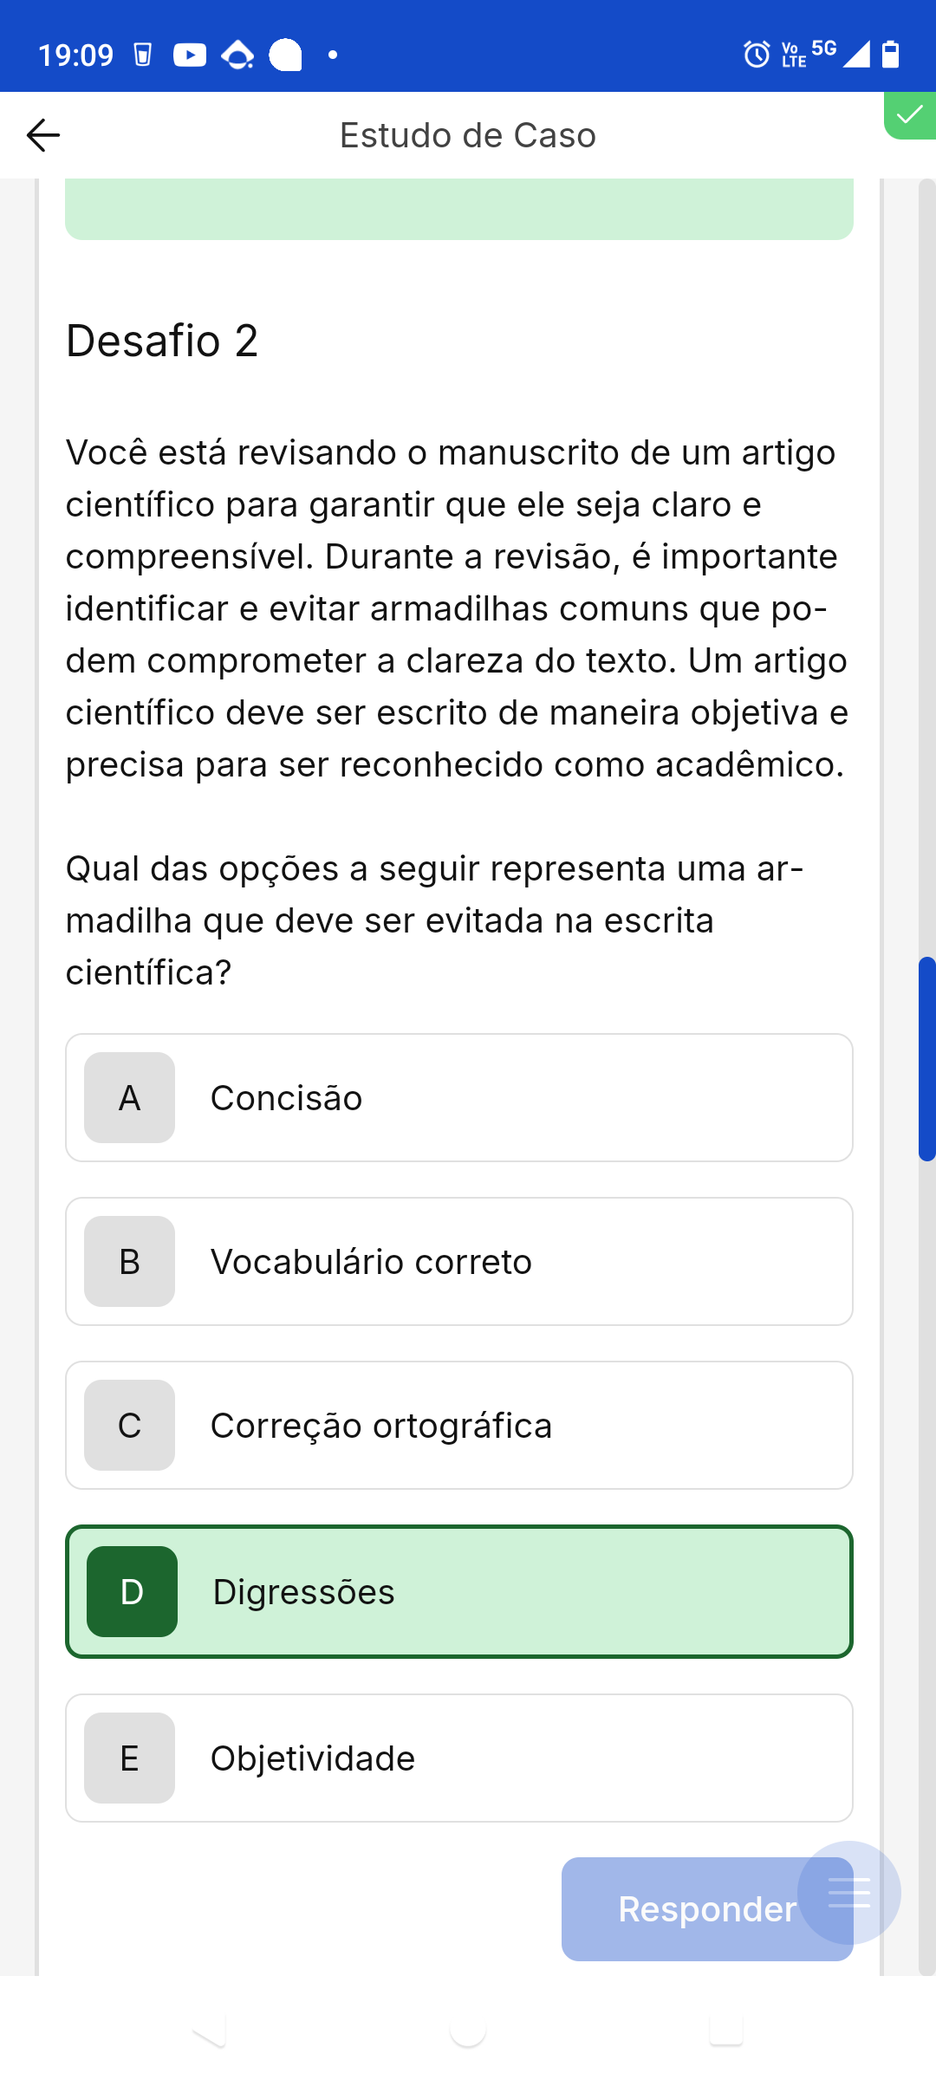Pick the Correção ortográfica option
Screen dimensions: 936x2080
(x=459, y=1426)
